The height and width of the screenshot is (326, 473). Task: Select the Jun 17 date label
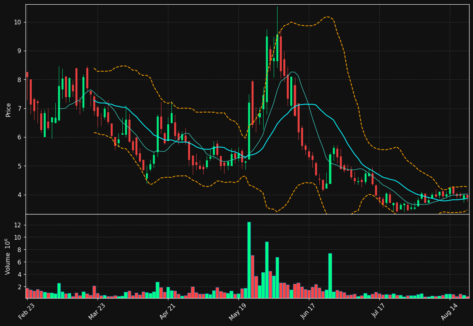[308, 311]
